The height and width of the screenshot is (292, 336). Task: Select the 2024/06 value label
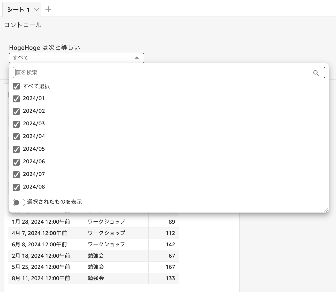tap(34, 161)
